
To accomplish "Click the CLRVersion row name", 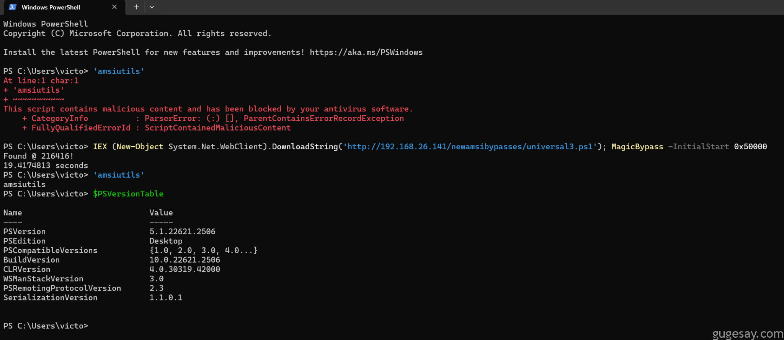I will pos(27,269).
